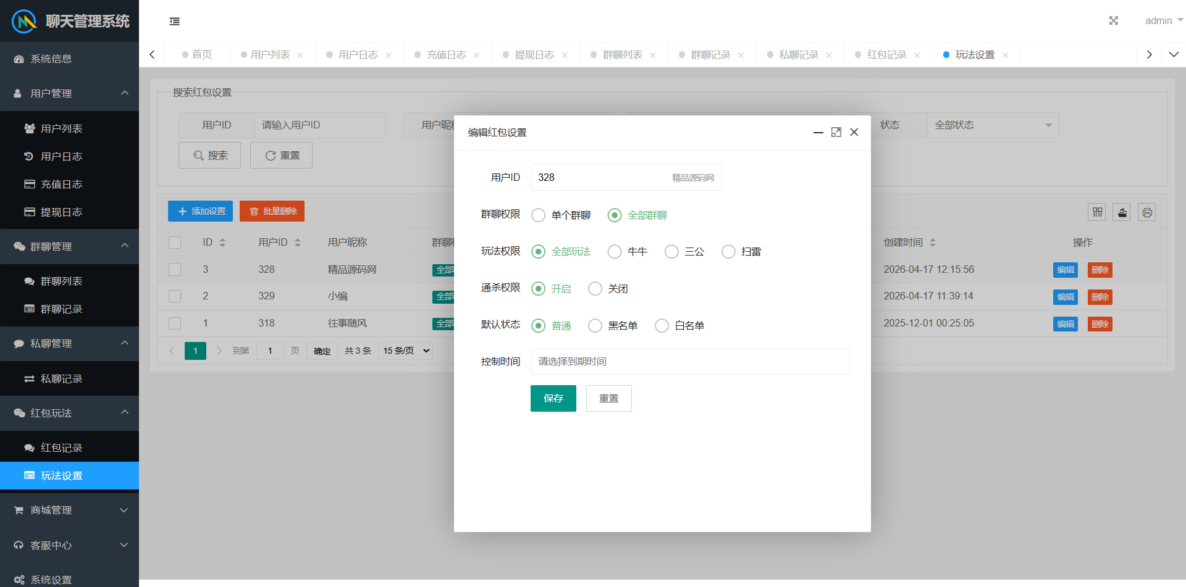Expand the 商城管理 sidebar menu
Screen dimensions: 1186x587
tap(69, 510)
